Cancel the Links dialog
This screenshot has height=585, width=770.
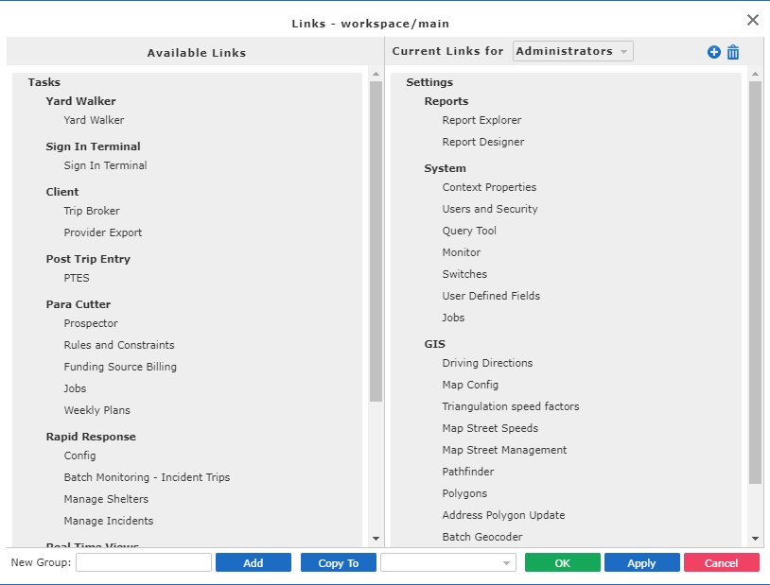pyautogui.click(x=721, y=562)
